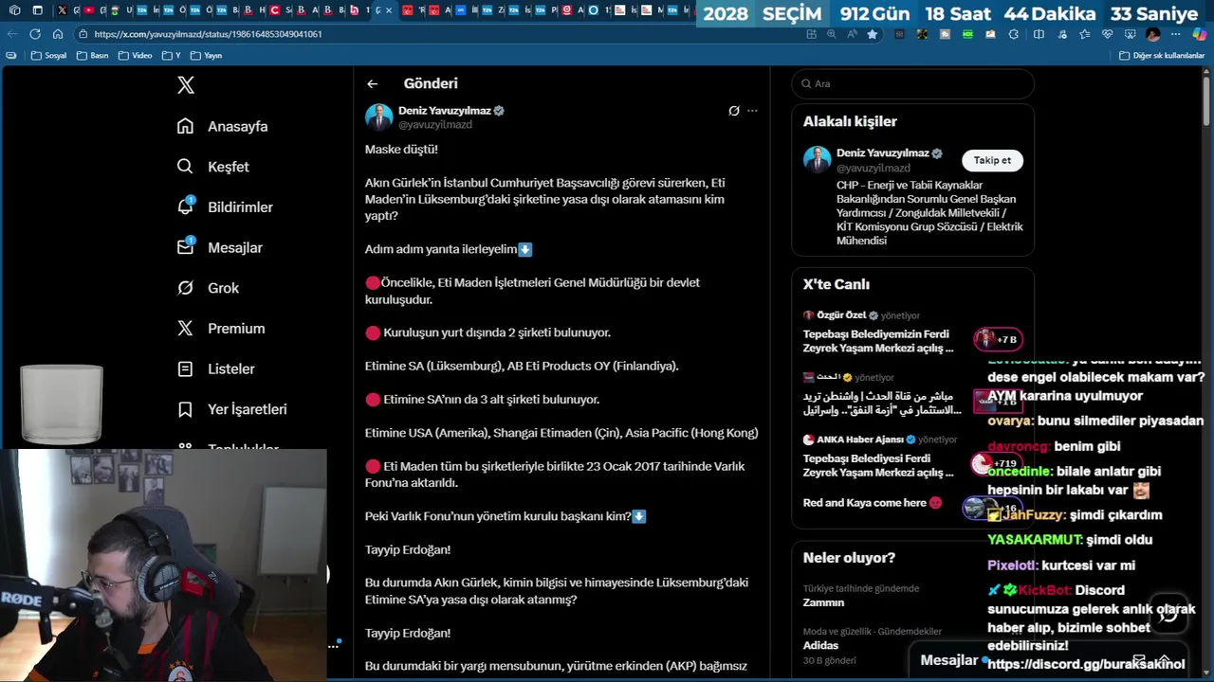
Task: Open the Basın bookmarks folder
Action: pyautogui.click(x=92, y=56)
